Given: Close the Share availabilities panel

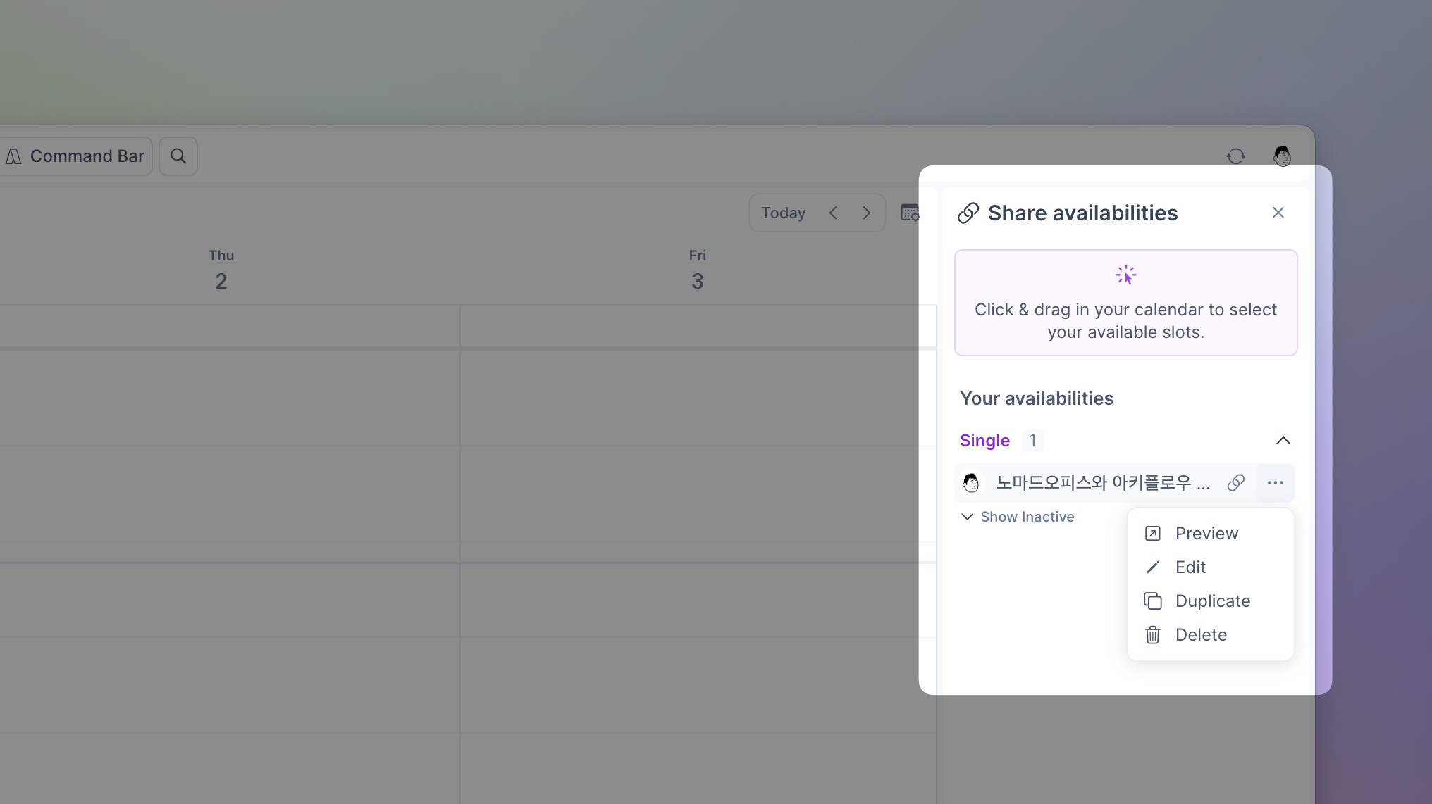Looking at the screenshot, I should point(1278,213).
